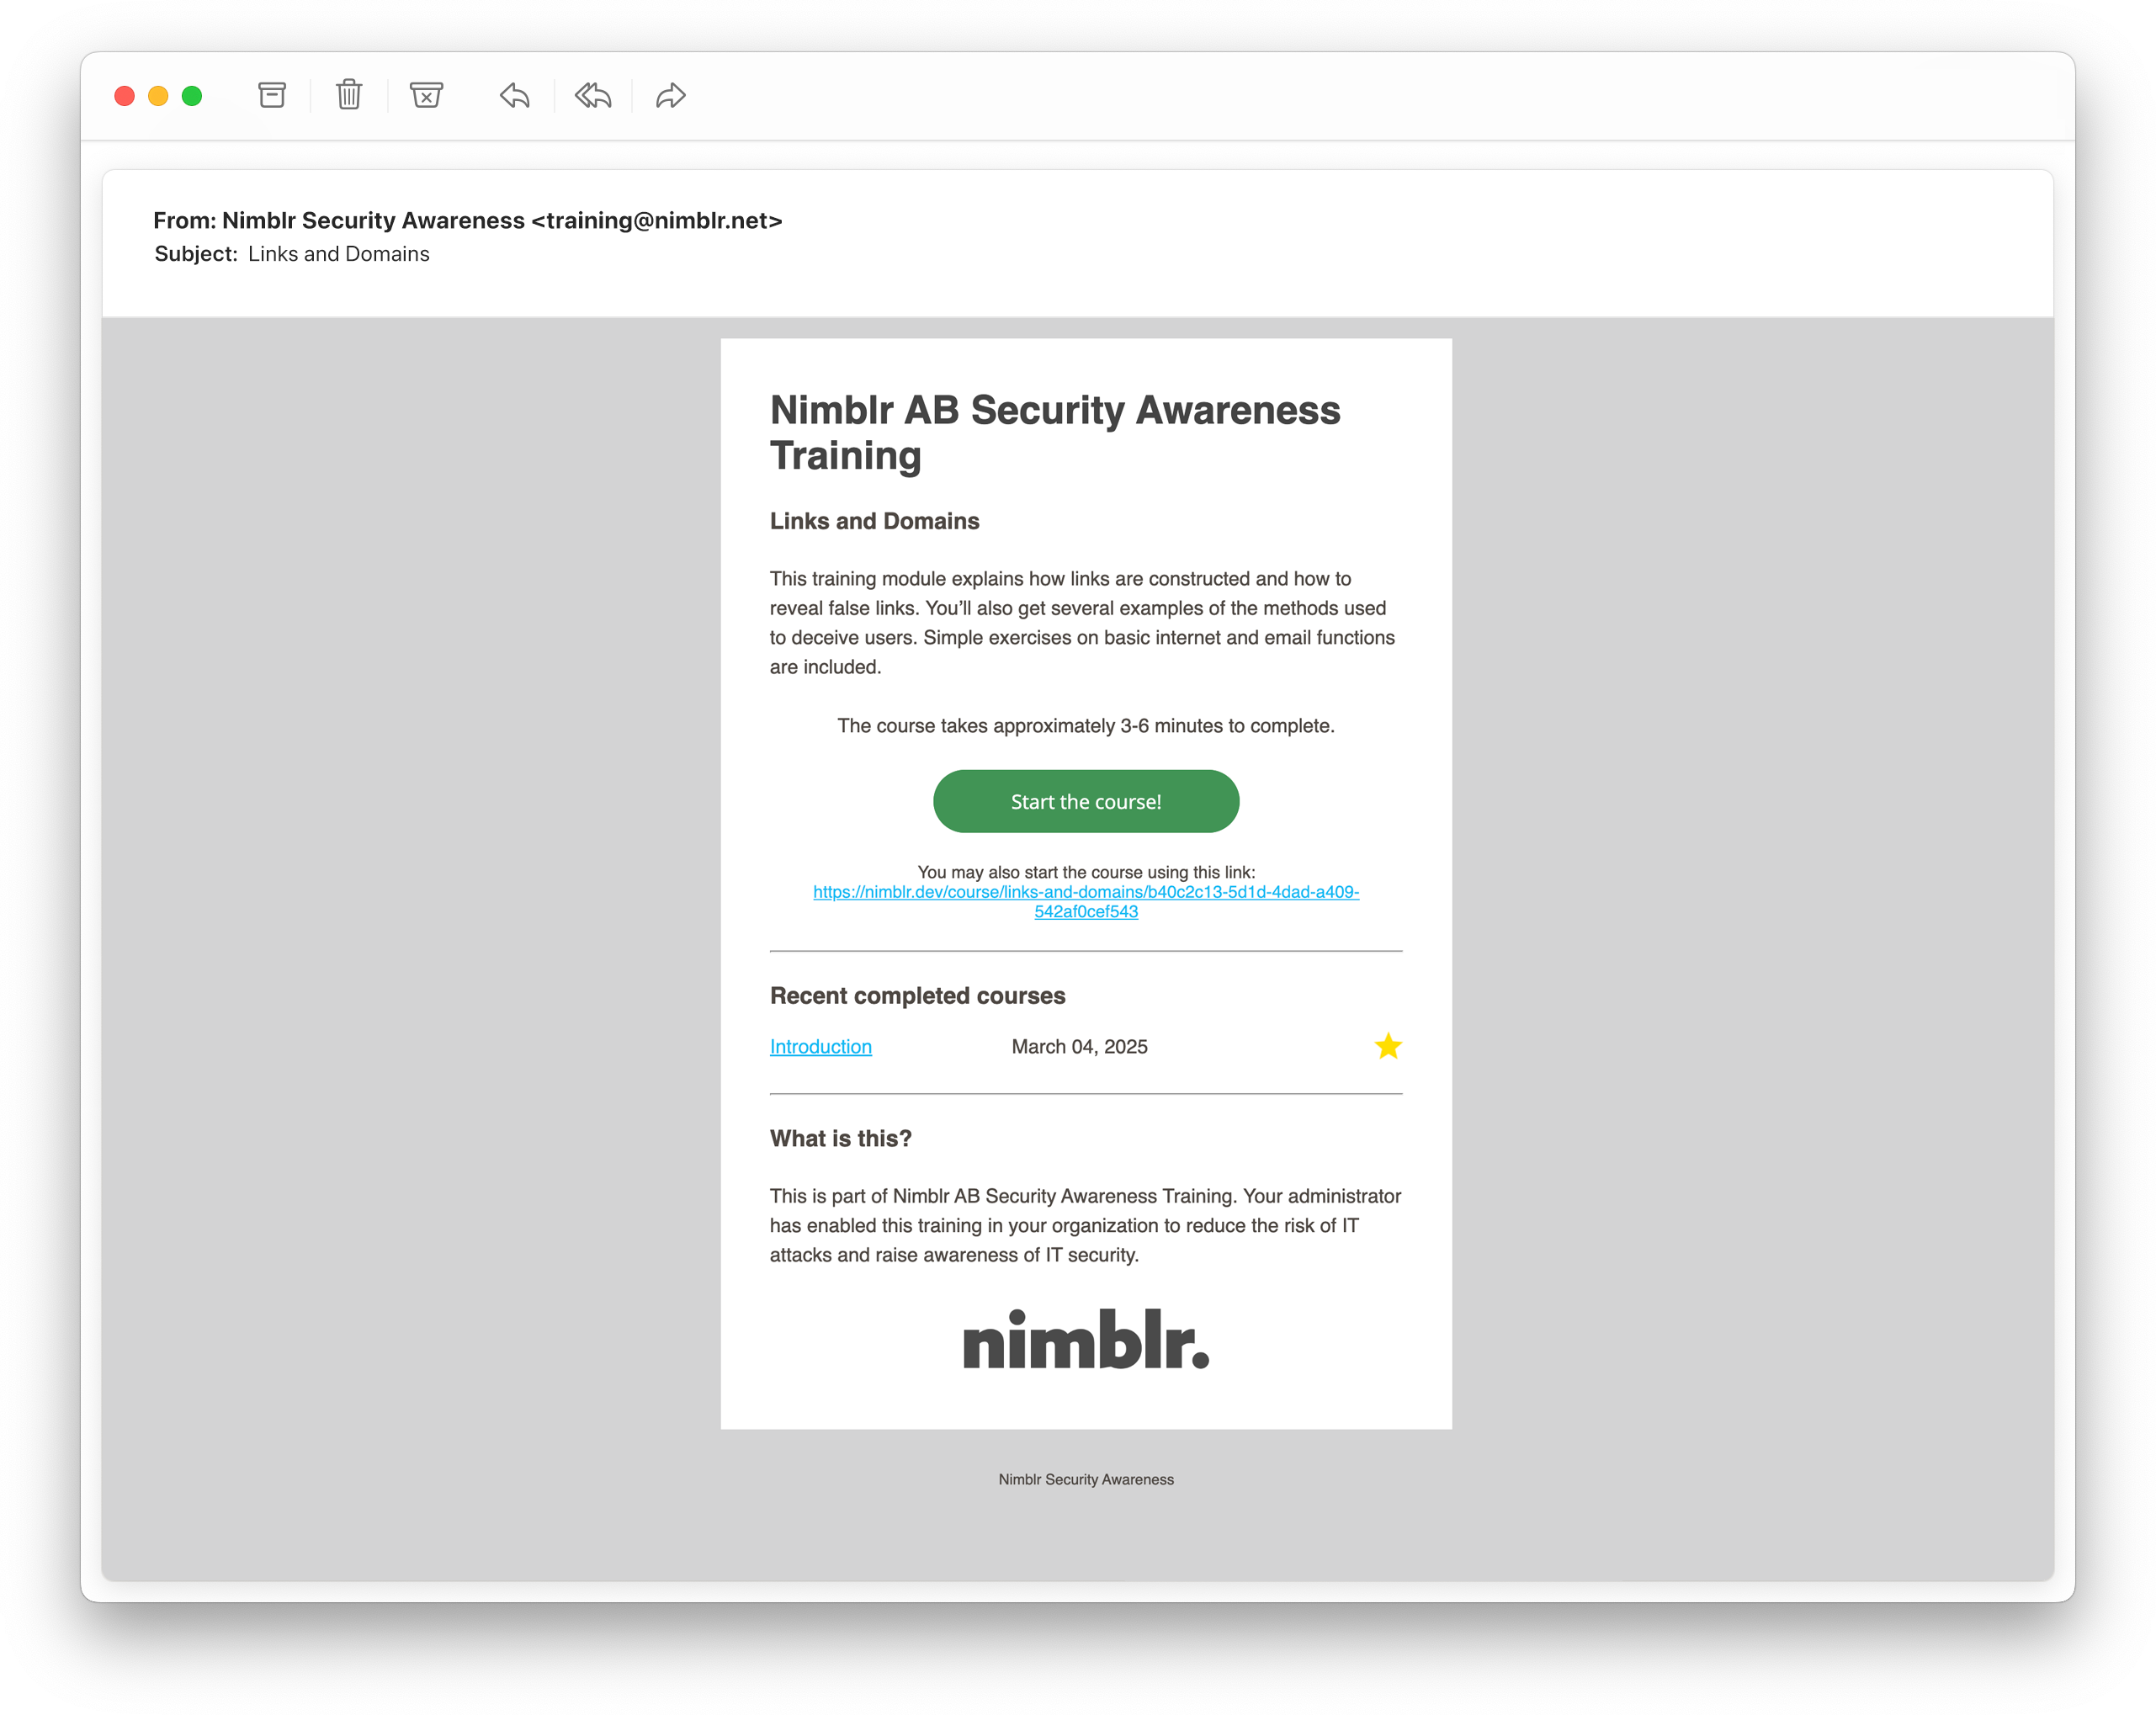The width and height of the screenshot is (2156, 1715).
Task: Click the gold star beside March 04, 2025
Action: tap(1387, 1046)
